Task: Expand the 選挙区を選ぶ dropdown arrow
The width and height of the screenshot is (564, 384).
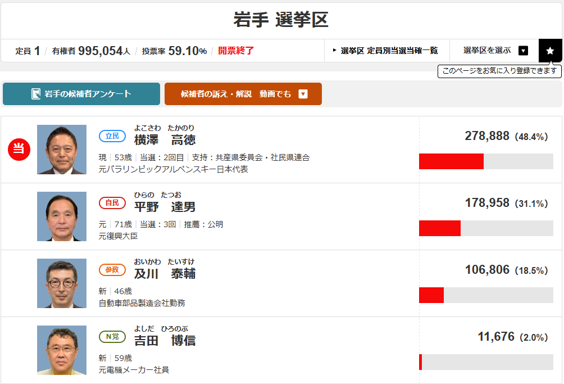Action: point(523,51)
